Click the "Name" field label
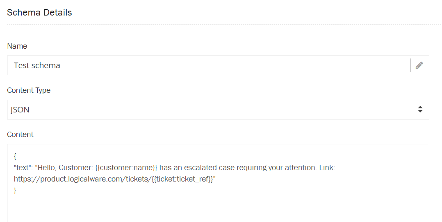 pos(17,46)
